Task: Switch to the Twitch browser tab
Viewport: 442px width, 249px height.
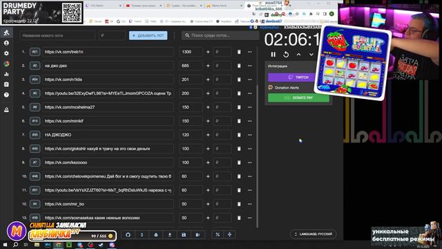Action: coord(103,6)
